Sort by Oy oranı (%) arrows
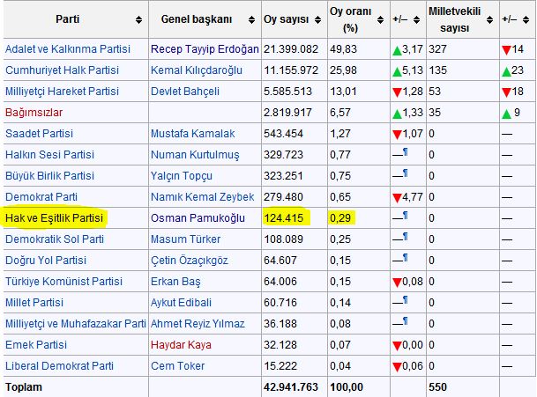This screenshot has height=397, width=537. 381,20
